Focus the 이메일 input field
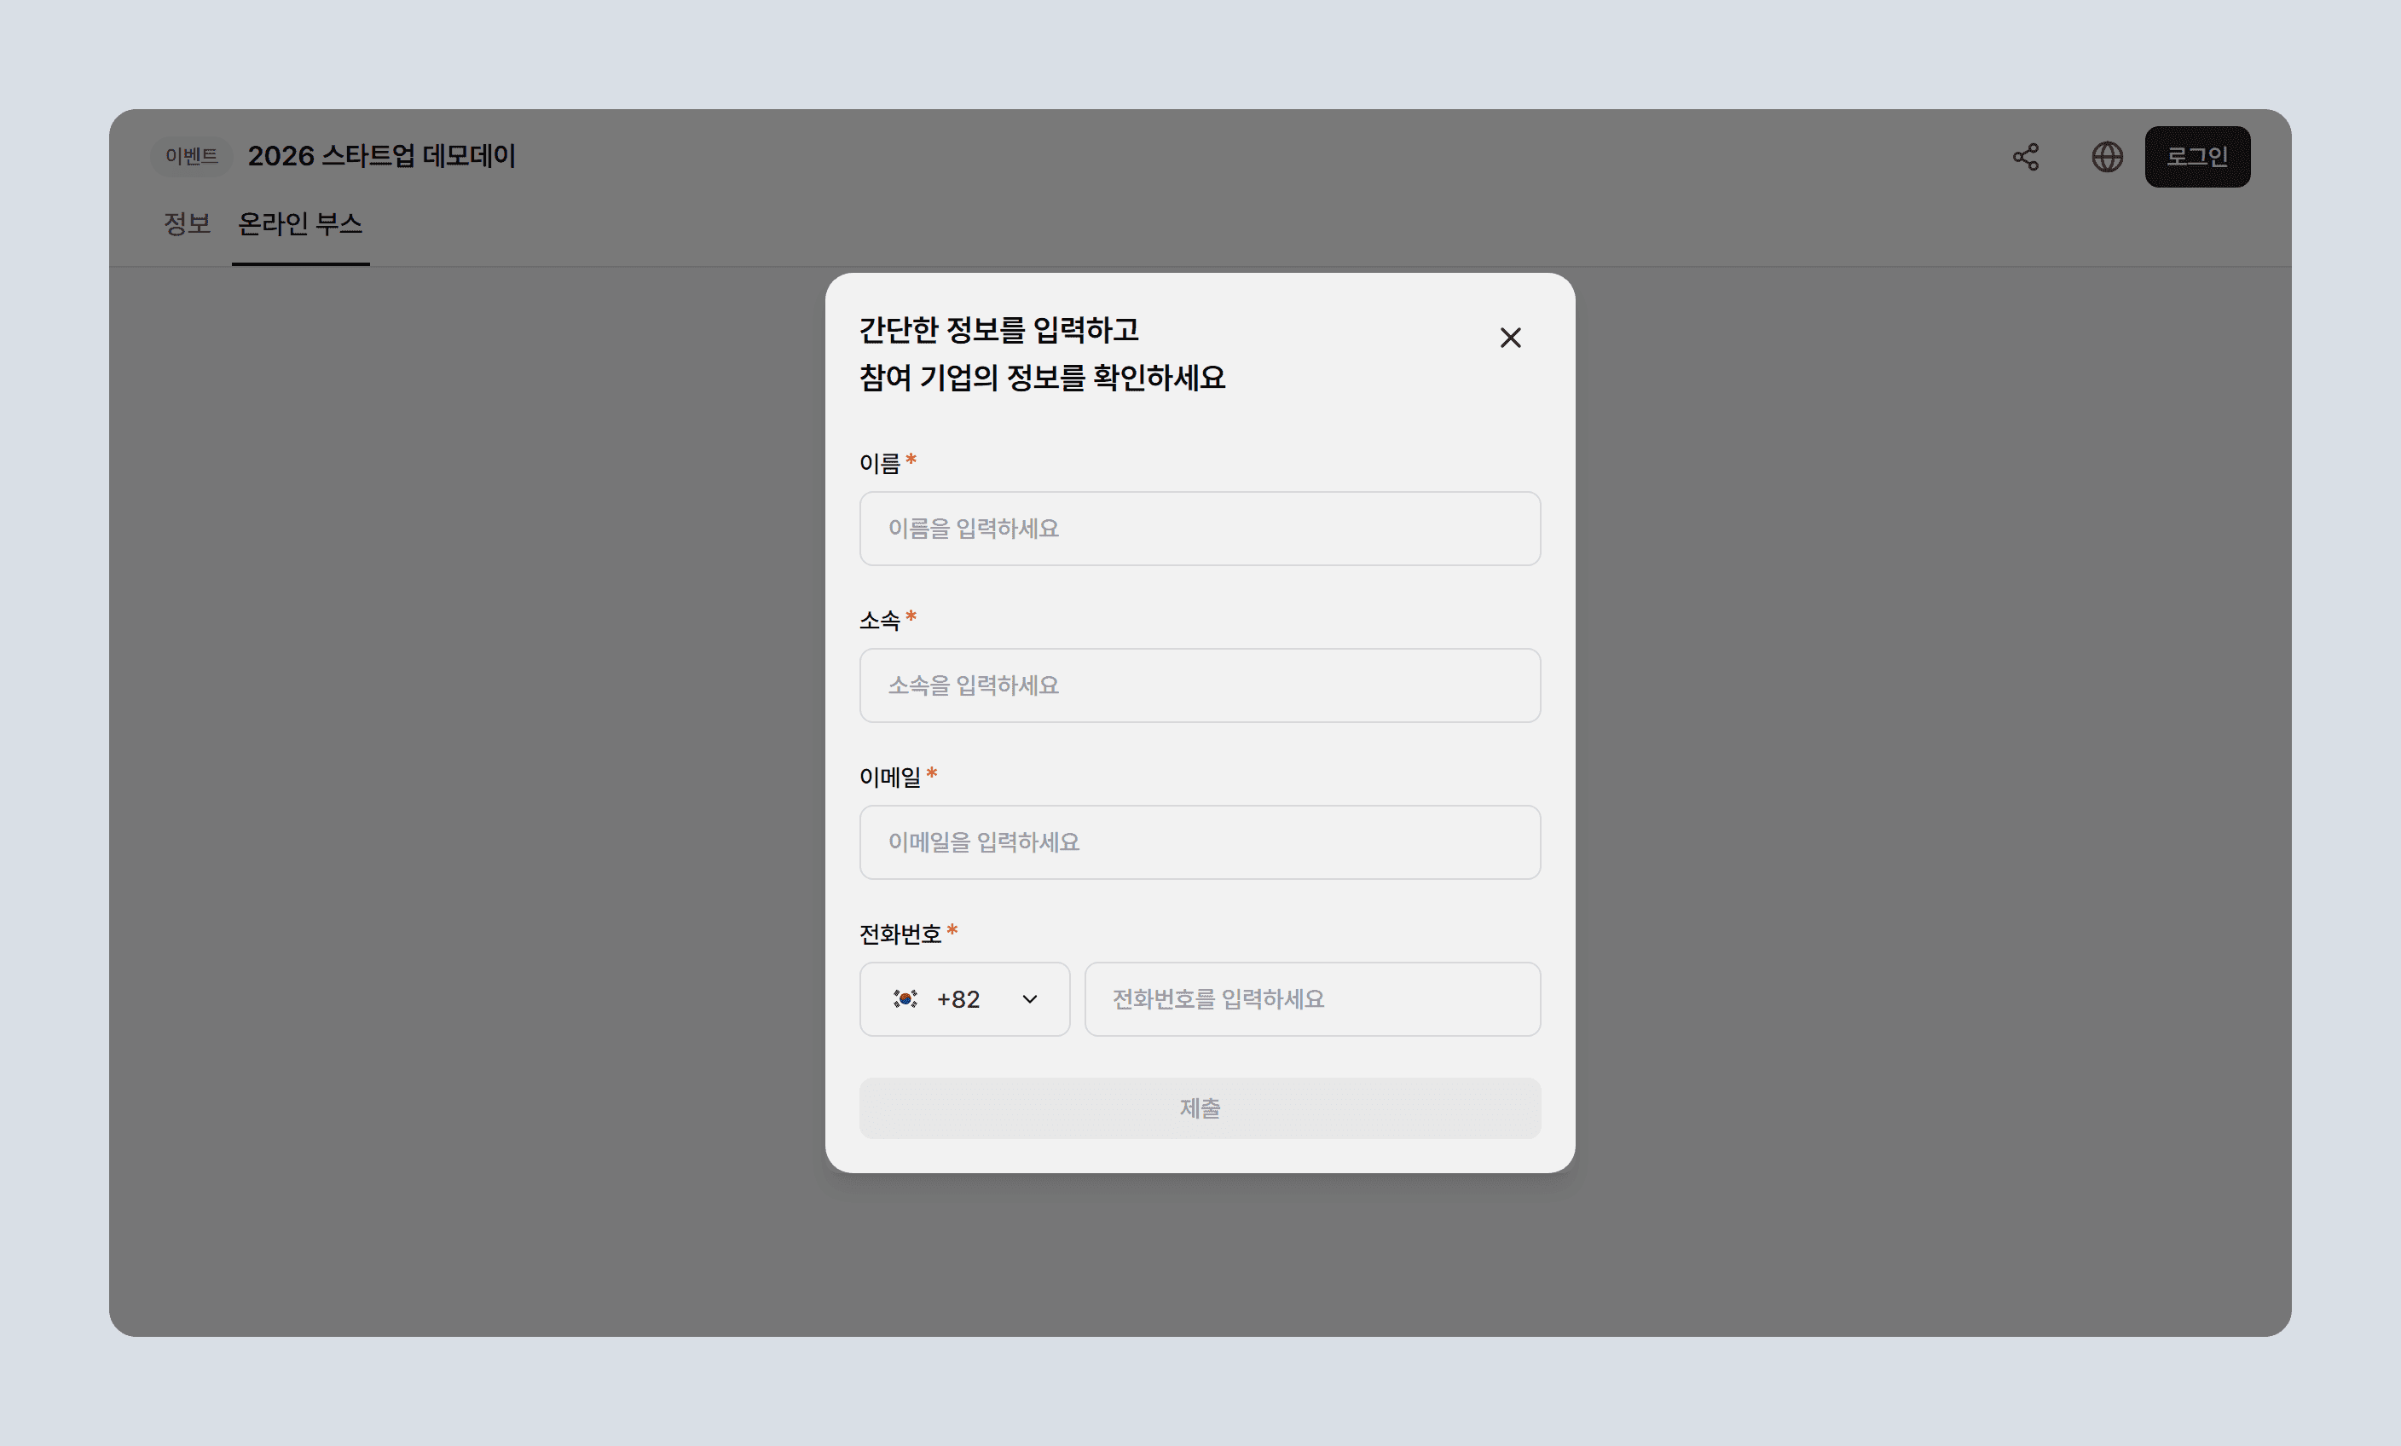The width and height of the screenshot is (2401, 1446). point(1200,842)
